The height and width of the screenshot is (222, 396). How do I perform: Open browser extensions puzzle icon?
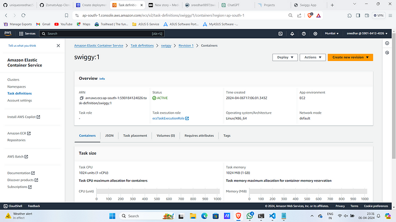[349, 15]
